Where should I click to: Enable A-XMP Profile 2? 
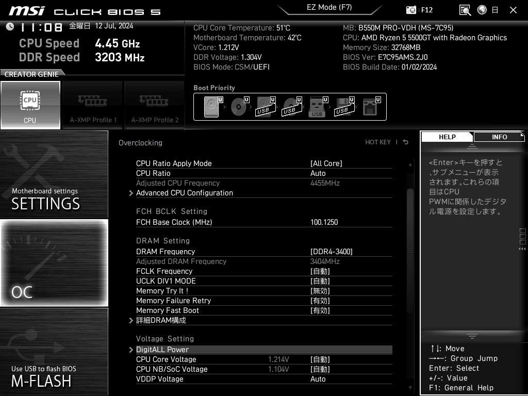155,105
